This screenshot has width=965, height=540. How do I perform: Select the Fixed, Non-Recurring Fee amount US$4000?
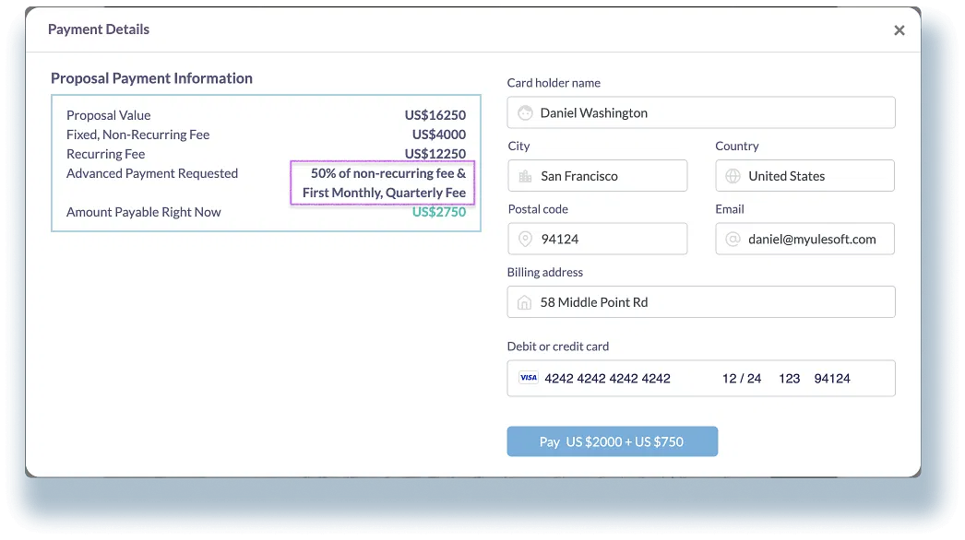(439, 135)
